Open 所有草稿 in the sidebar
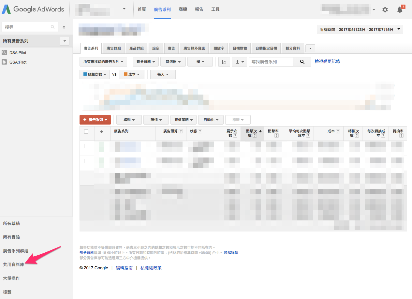The height and width of the screenshot is (299, 412). [x=11, y=223]
